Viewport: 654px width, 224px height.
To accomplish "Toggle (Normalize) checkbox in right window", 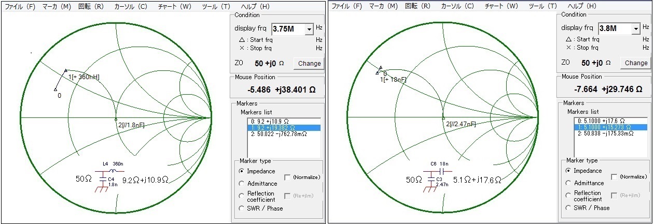I will (615, 177).
